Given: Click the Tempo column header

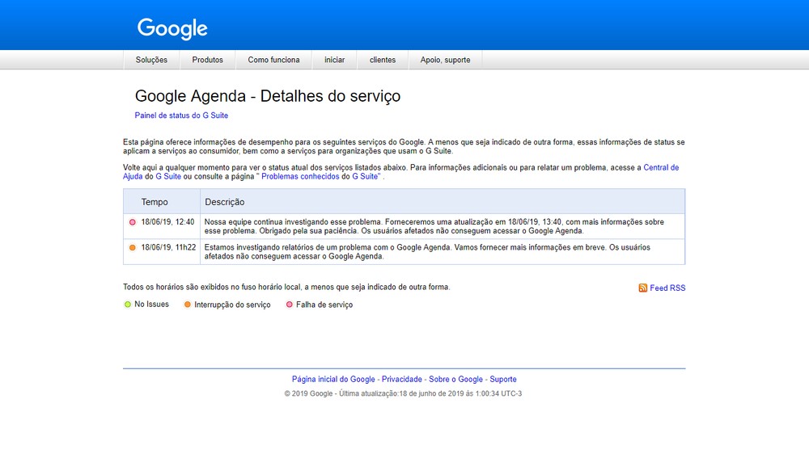Looking at the screenshot, I should pyautogui.click(x=155, y=202).
